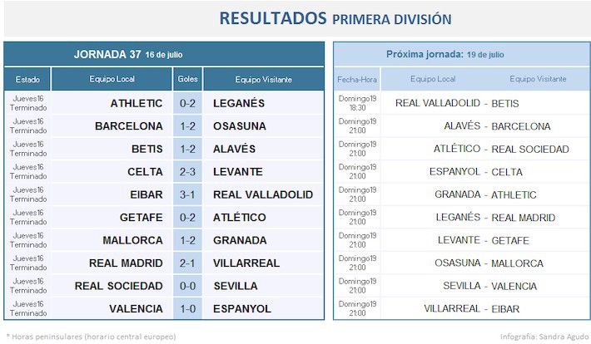Click the BARCELONA home team in results
The image size is (591, 344).
[x=129, y=126]
